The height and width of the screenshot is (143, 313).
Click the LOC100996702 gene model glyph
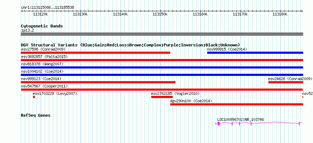click(x=259, y=123)
